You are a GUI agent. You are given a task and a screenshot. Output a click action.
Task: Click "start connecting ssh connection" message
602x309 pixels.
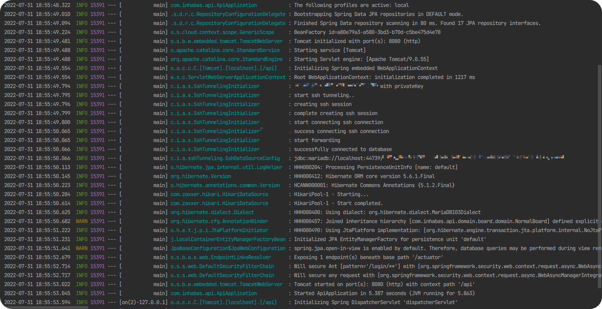pos(339,122)
